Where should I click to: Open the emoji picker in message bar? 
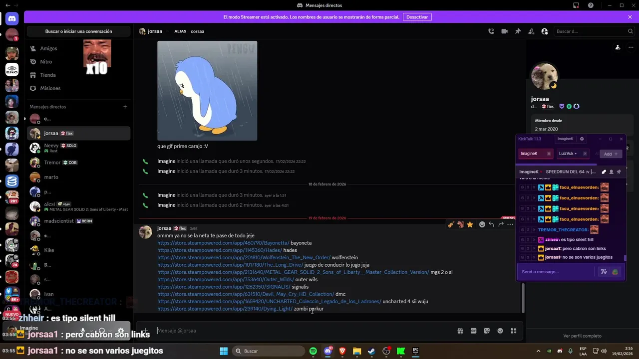pyautogui.click(x=500, y=331)
